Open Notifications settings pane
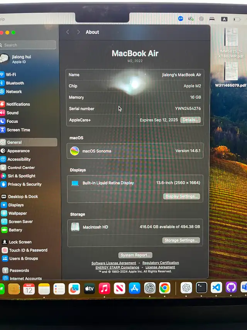 click(15, 104)
